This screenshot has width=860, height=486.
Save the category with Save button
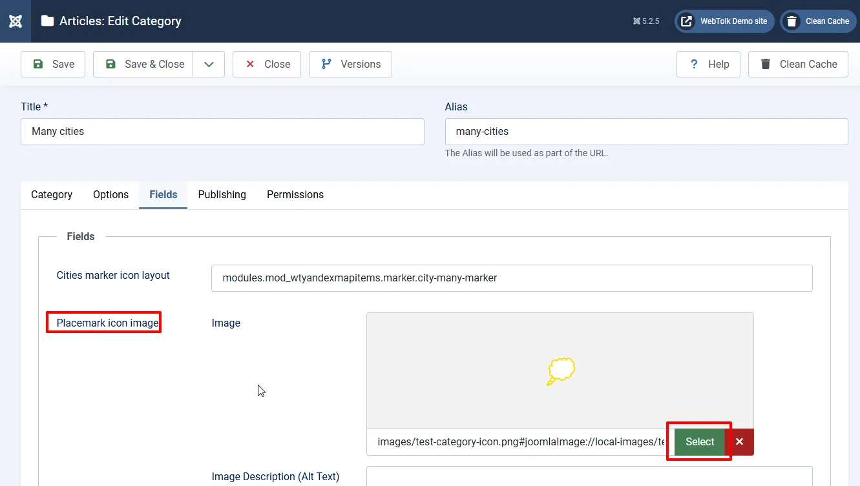tap(53, 64)
